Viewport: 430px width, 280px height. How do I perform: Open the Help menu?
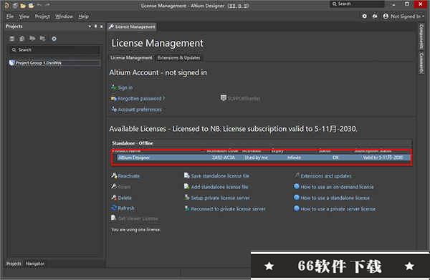pos(83,16)
